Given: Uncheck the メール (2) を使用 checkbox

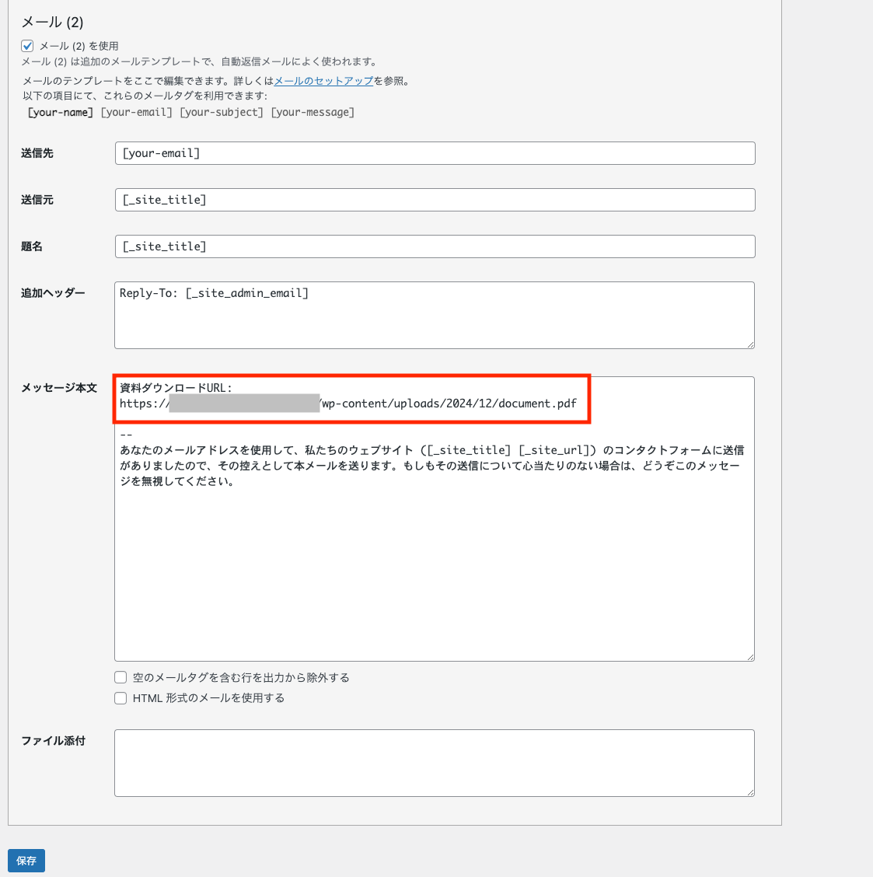Looking at the screenshot, I should [x=27, y=46].
